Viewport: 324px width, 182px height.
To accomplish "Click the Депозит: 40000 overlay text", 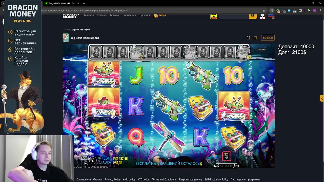I will [x=296, y=47].
